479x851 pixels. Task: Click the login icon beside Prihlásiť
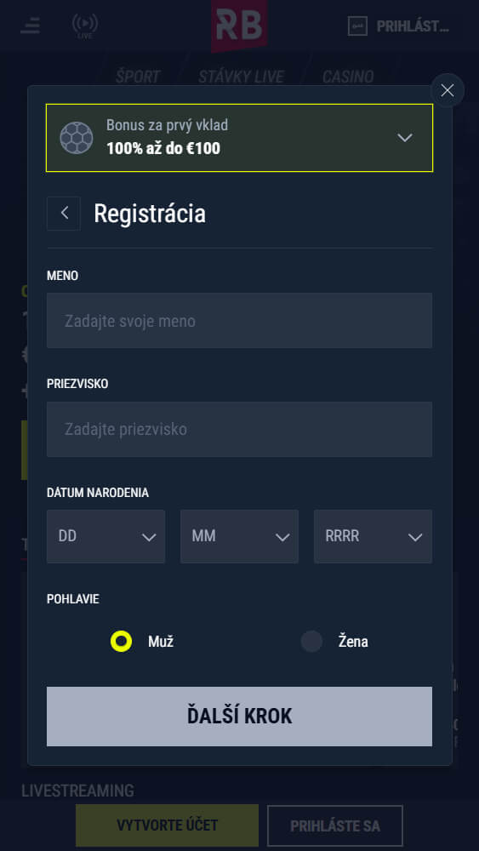(x=357, y=26)
